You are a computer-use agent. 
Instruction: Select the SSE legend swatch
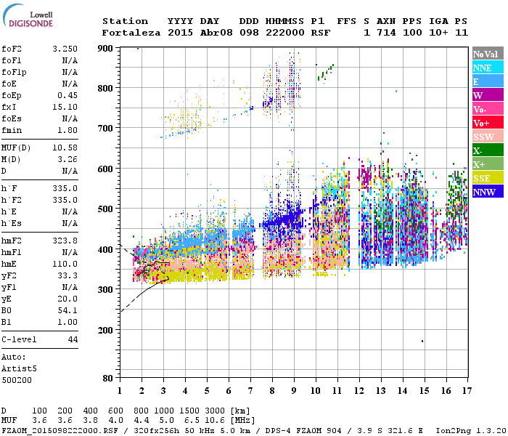pyautogui.click(x=488, y=178)
